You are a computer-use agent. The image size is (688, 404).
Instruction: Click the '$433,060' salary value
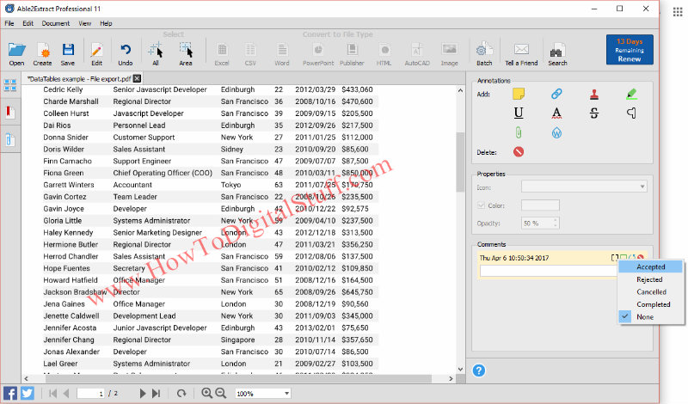click(x=357, y=89)
